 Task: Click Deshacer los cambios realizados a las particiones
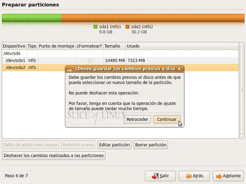(54, 155)
